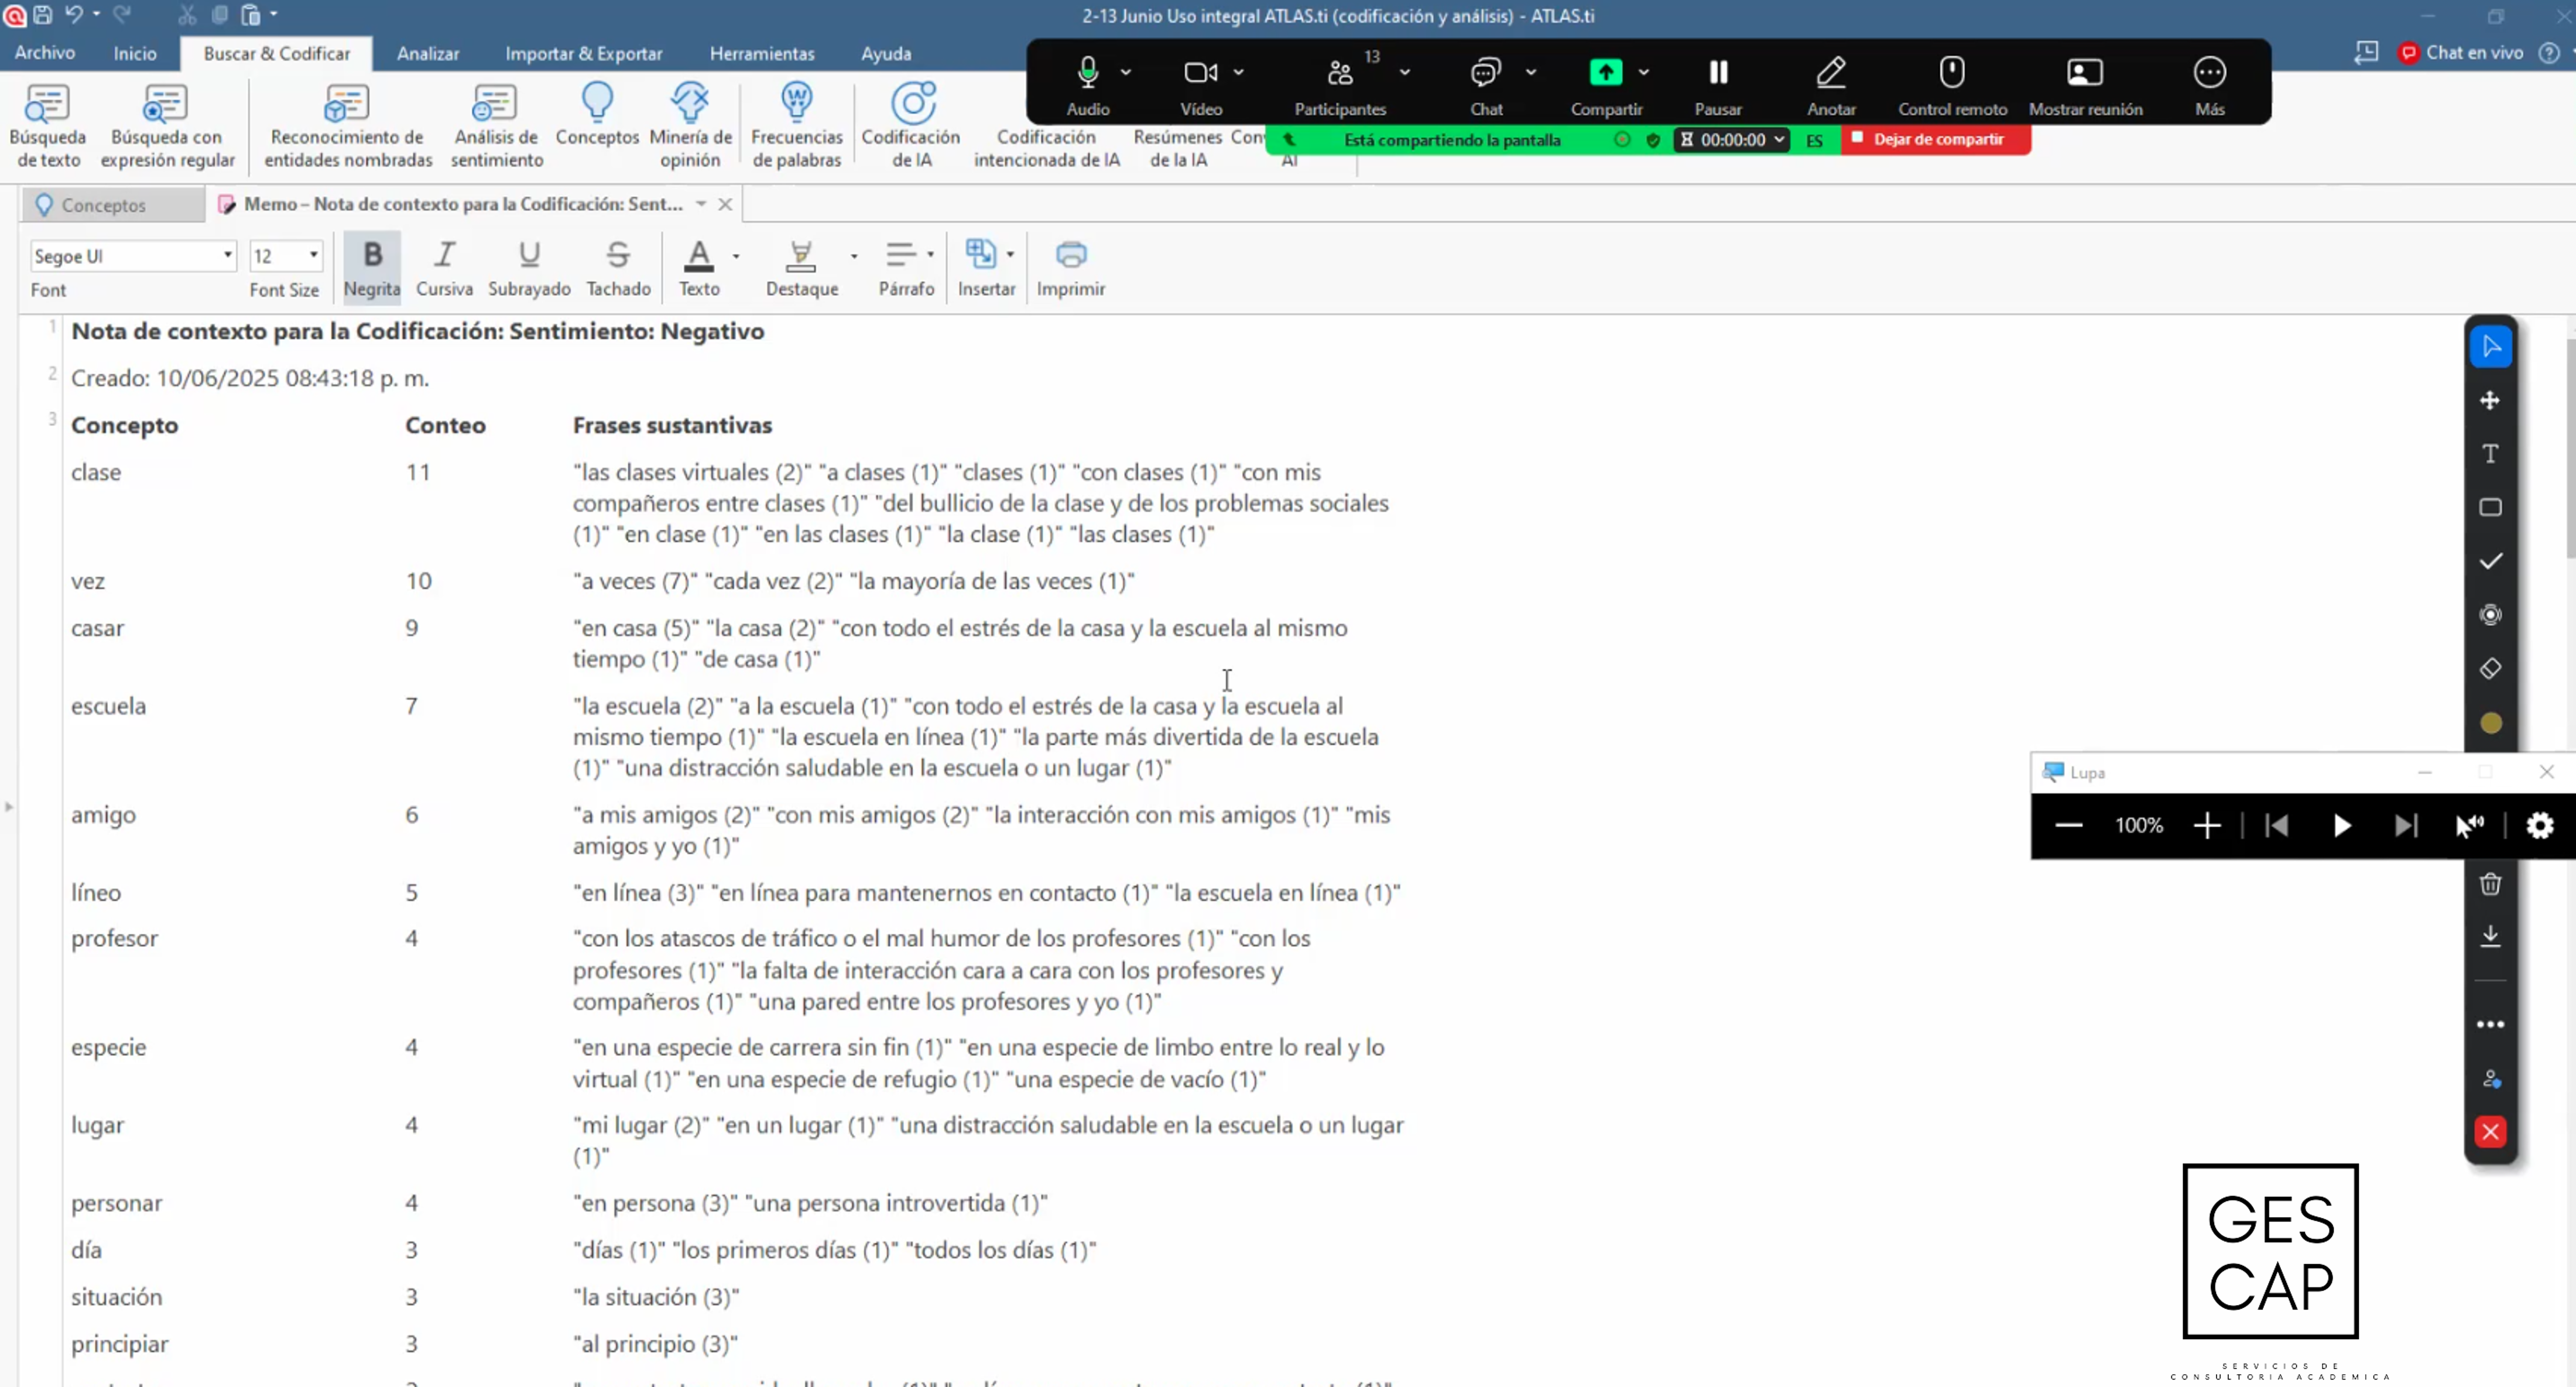Viewport: 2576px width, 1387px height.
Task: Launch Codificación de IA
Action: 911,125
